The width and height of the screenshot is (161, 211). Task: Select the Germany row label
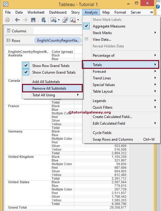coord(15,131)
